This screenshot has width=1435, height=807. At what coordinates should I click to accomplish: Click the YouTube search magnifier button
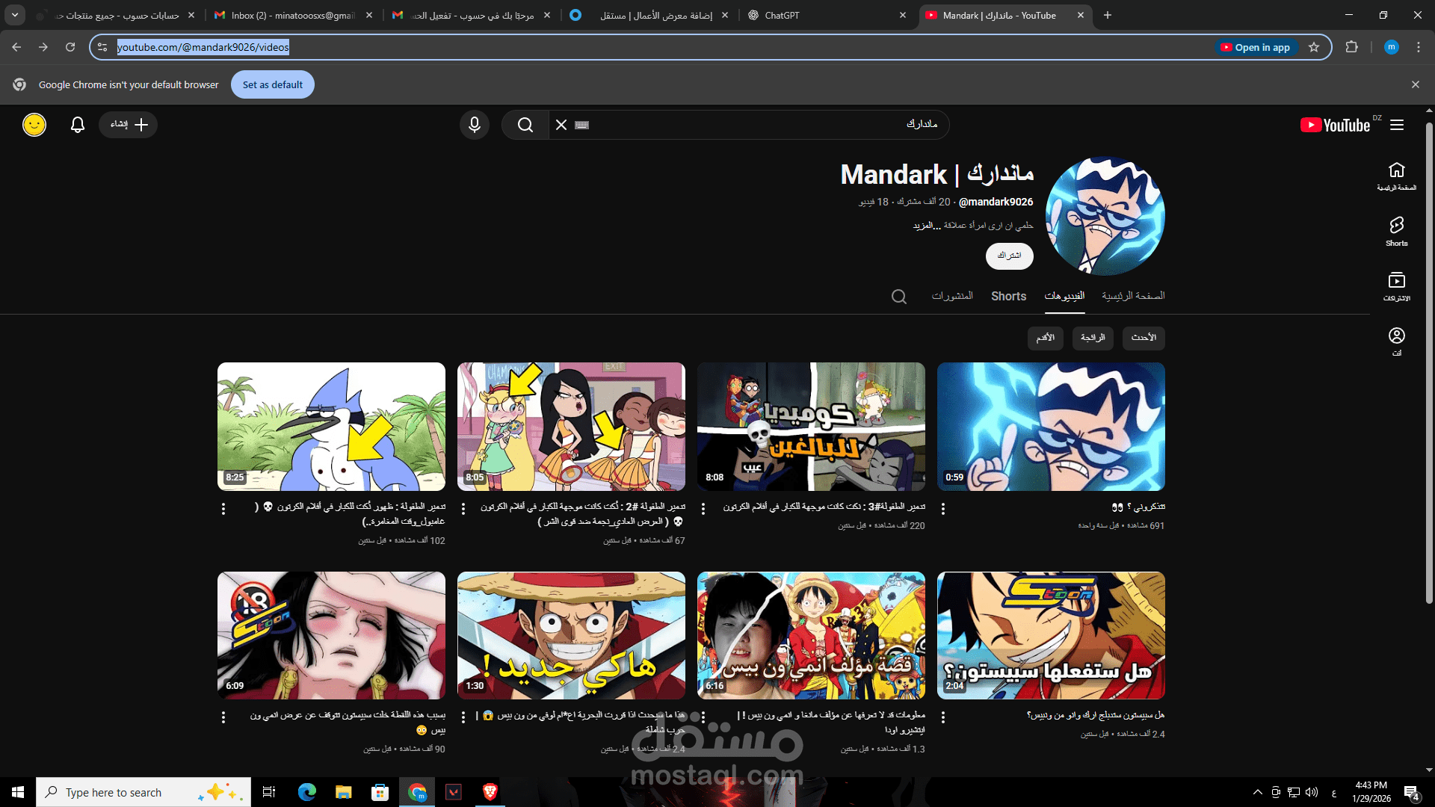(525, 125)
